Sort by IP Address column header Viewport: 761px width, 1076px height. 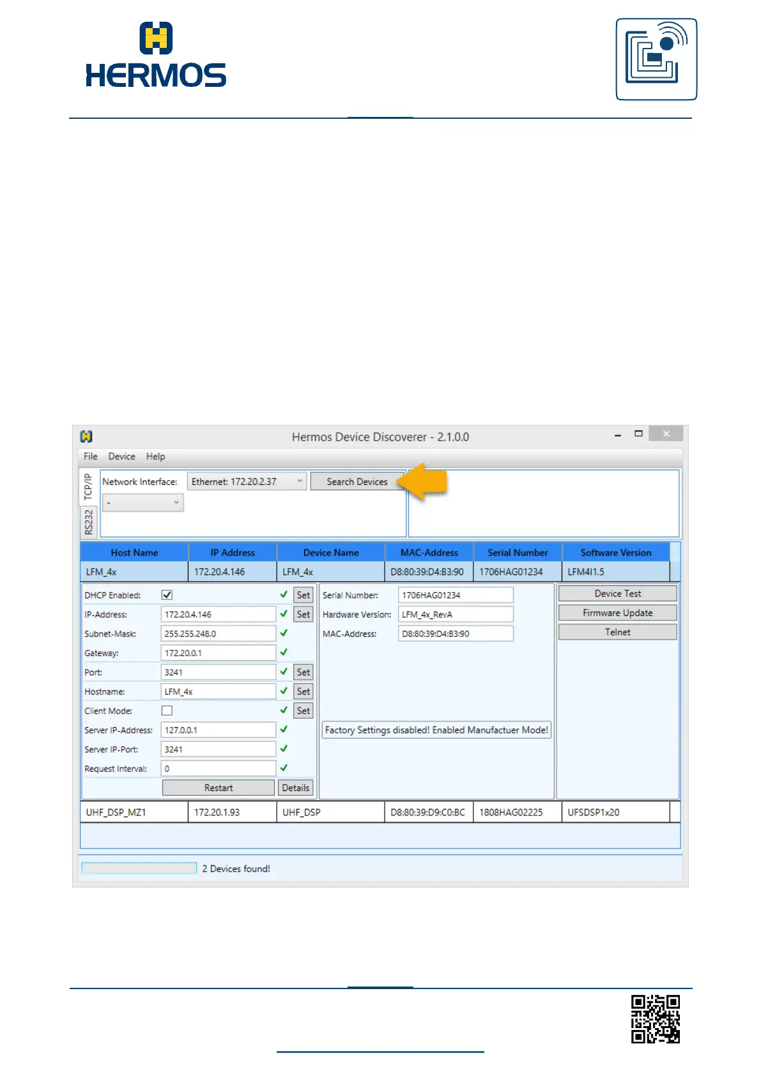click(x=233, y=553)
